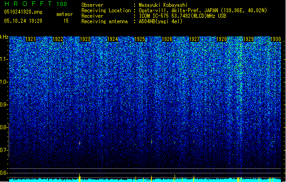This screenshot has width=286, height=182.
Task: Click the 0.9 kHz axis tick label
Action: (4, 105)
